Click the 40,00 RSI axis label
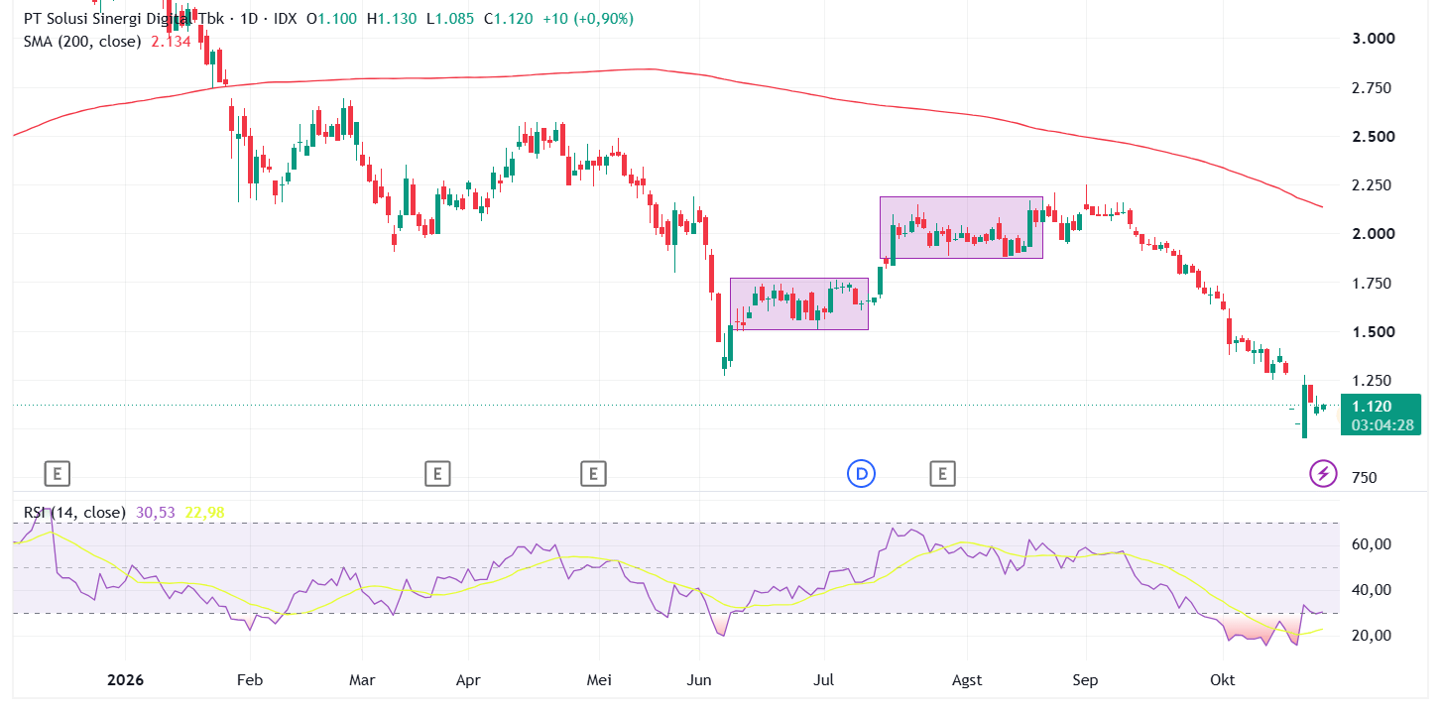 [1374, 590]
